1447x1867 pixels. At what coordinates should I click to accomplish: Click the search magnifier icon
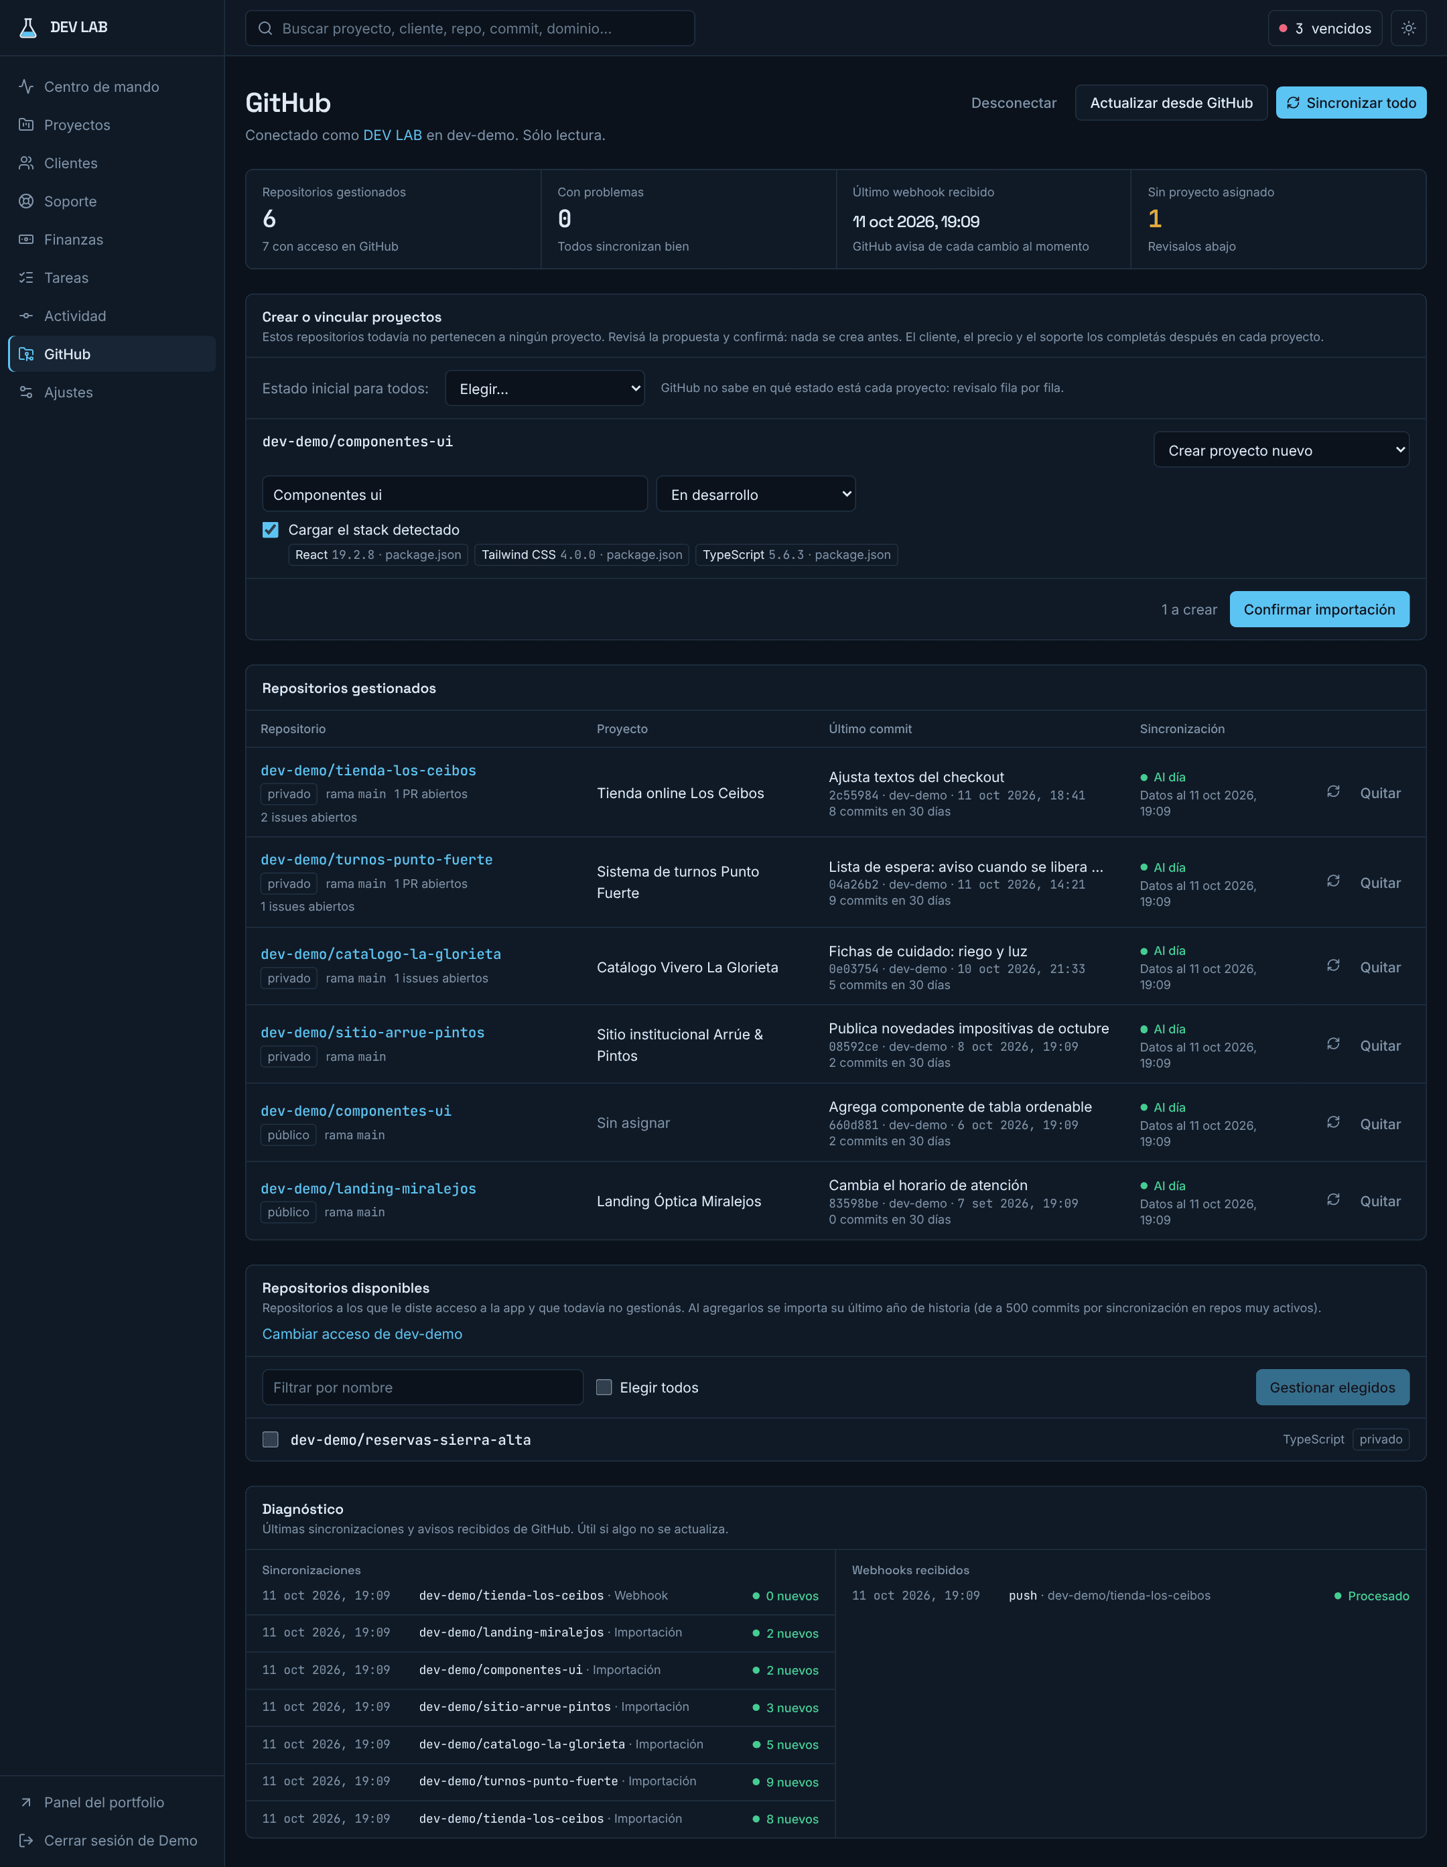pos(266,28)
